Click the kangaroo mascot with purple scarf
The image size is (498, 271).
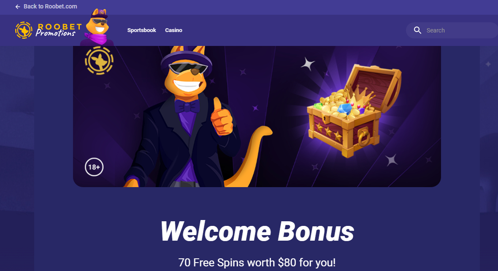[x=97, y=27]
